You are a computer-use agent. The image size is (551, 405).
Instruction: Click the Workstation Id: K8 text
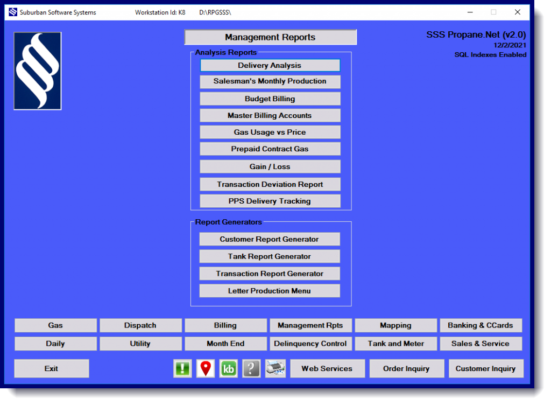[160, 12]
